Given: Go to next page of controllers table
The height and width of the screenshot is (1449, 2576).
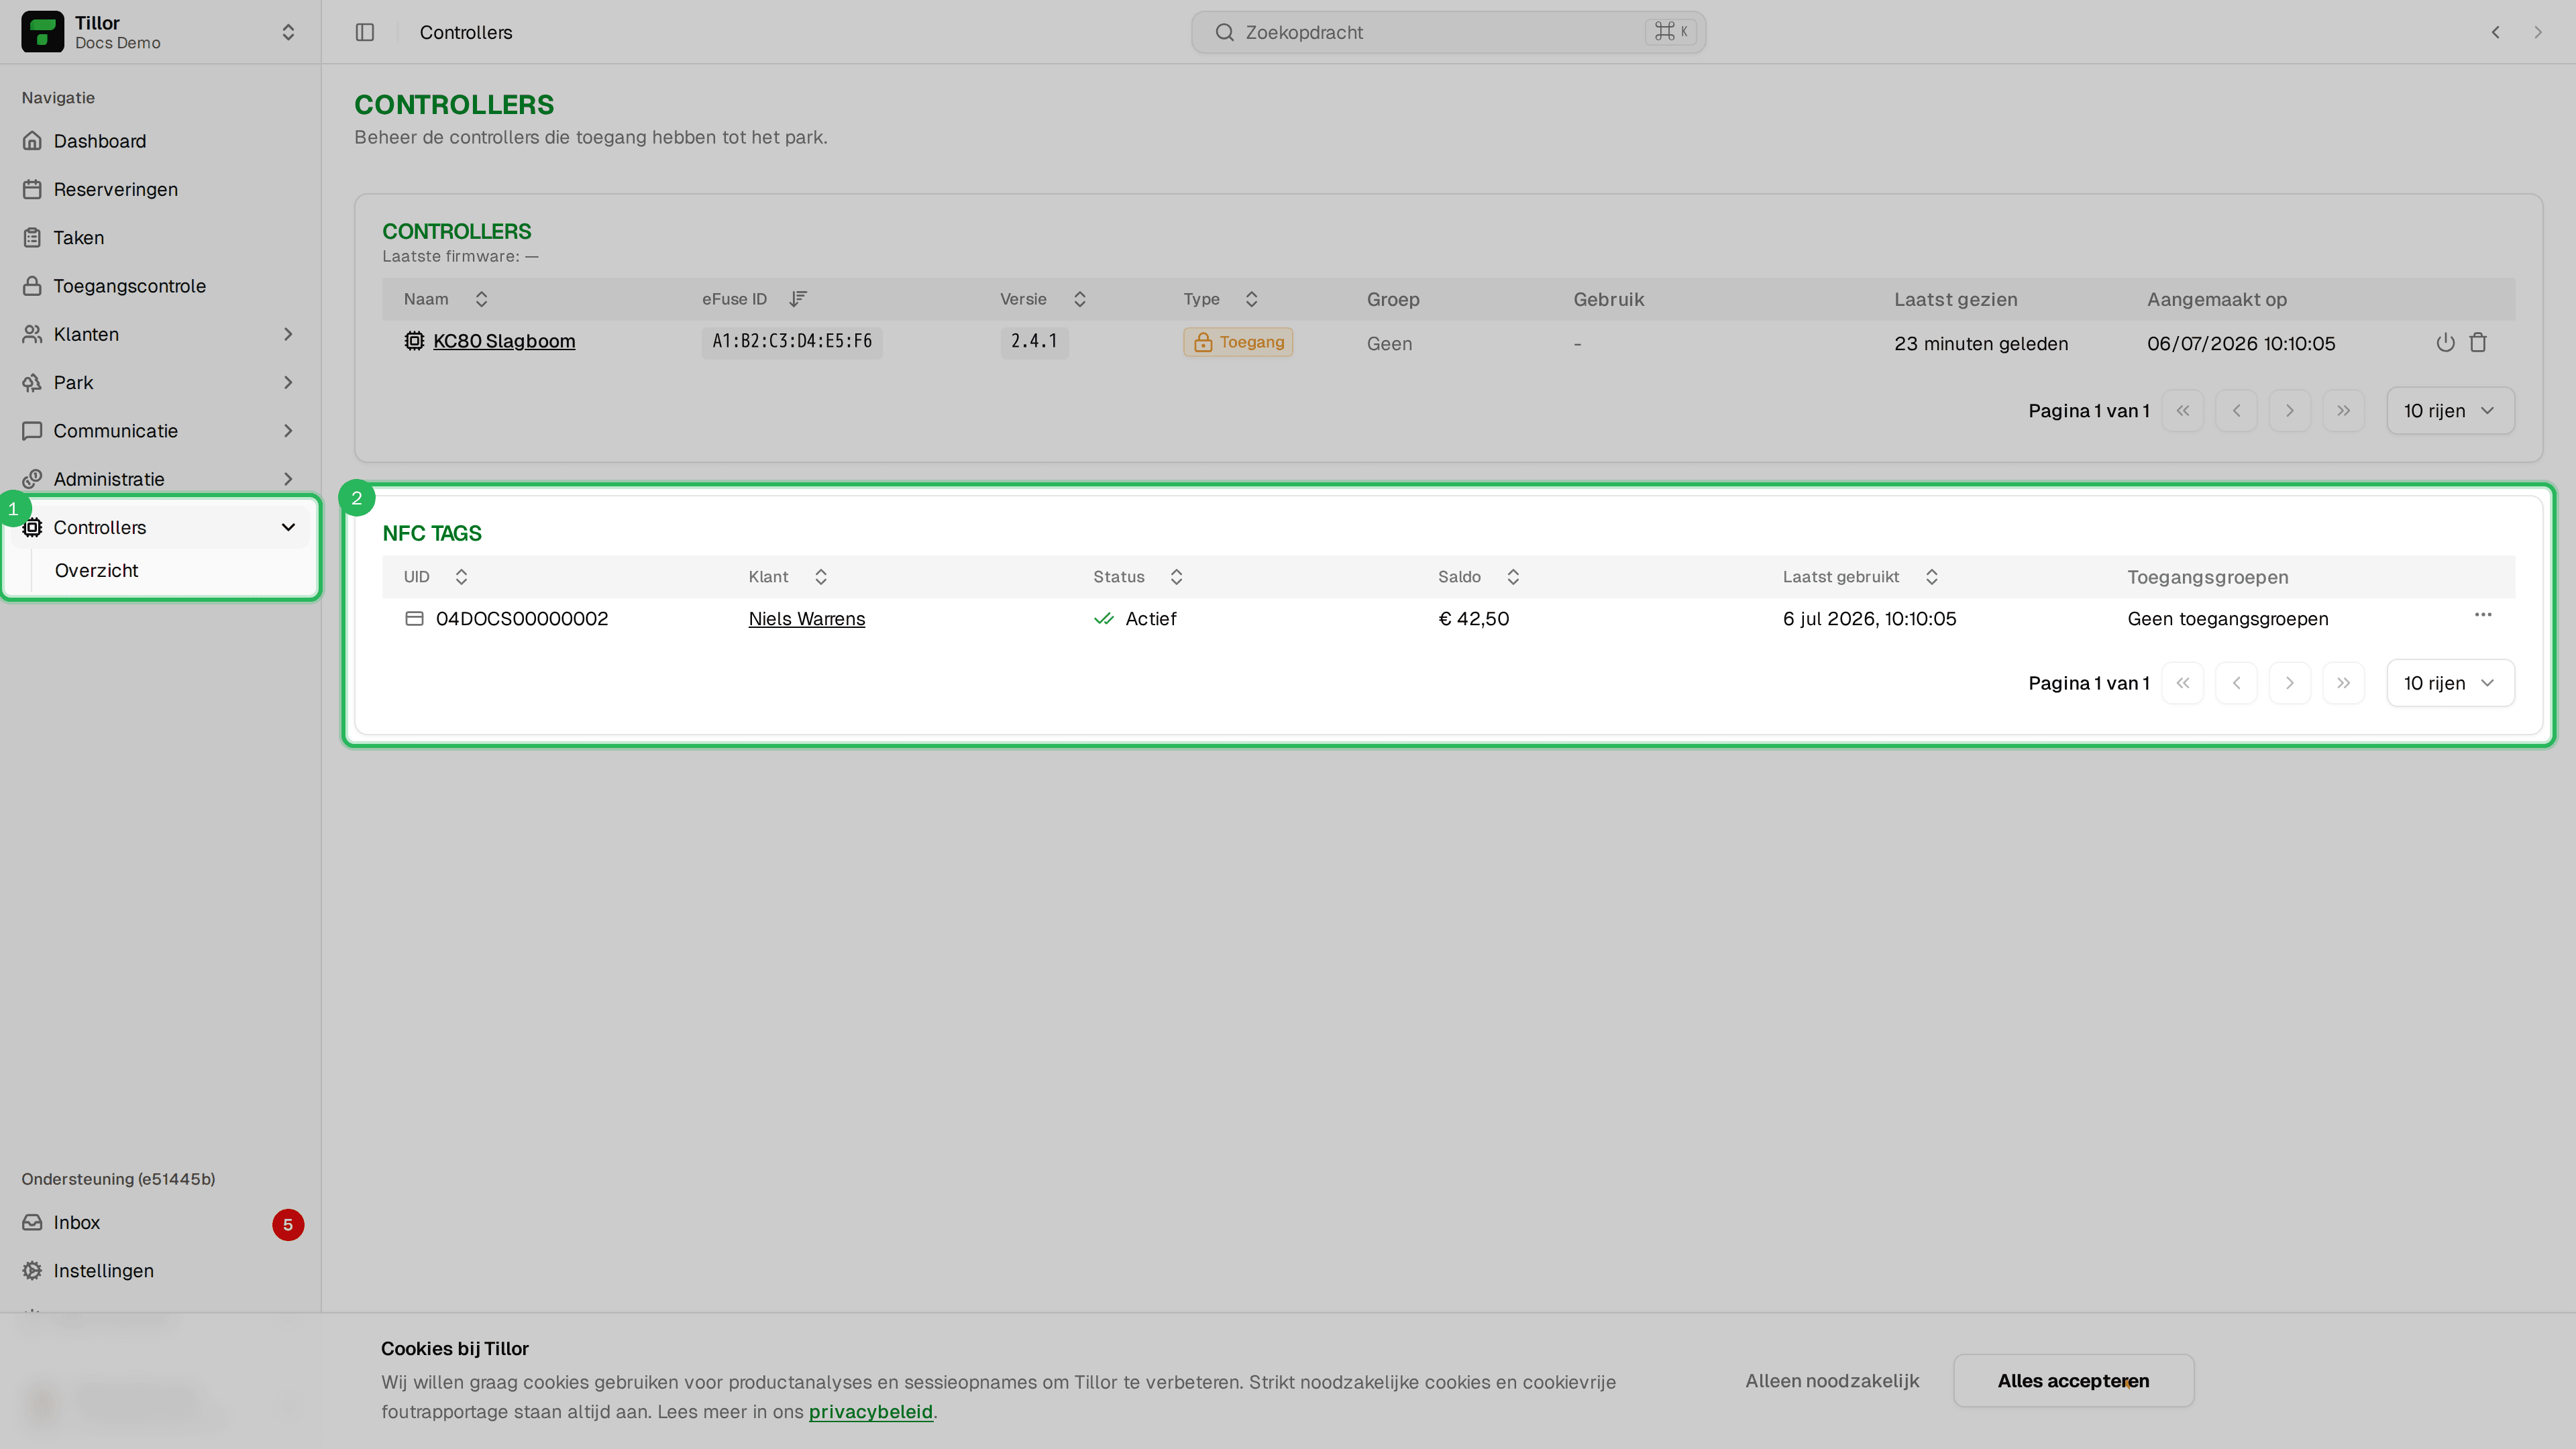Looking at the screenshot, I should click(2290, 411).
